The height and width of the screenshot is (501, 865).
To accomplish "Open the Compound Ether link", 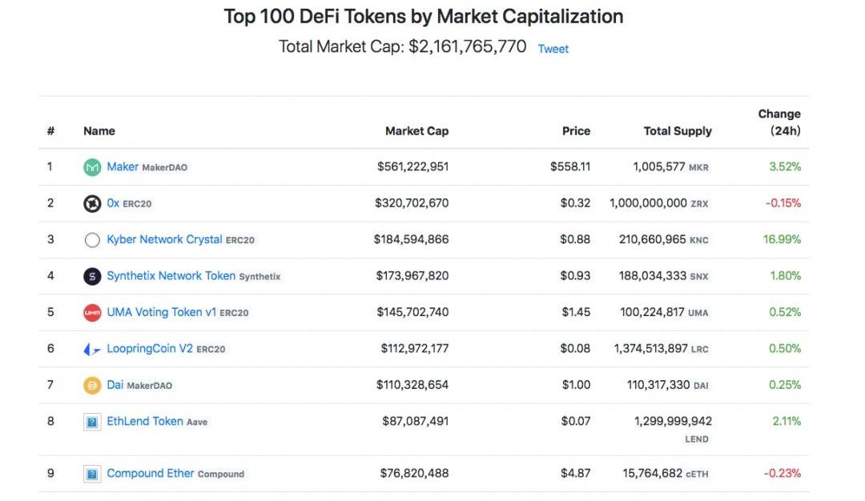I will click(151, 473).
